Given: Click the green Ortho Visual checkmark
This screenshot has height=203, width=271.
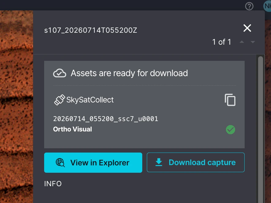Looking at the screenshot, I should (231, 130).
